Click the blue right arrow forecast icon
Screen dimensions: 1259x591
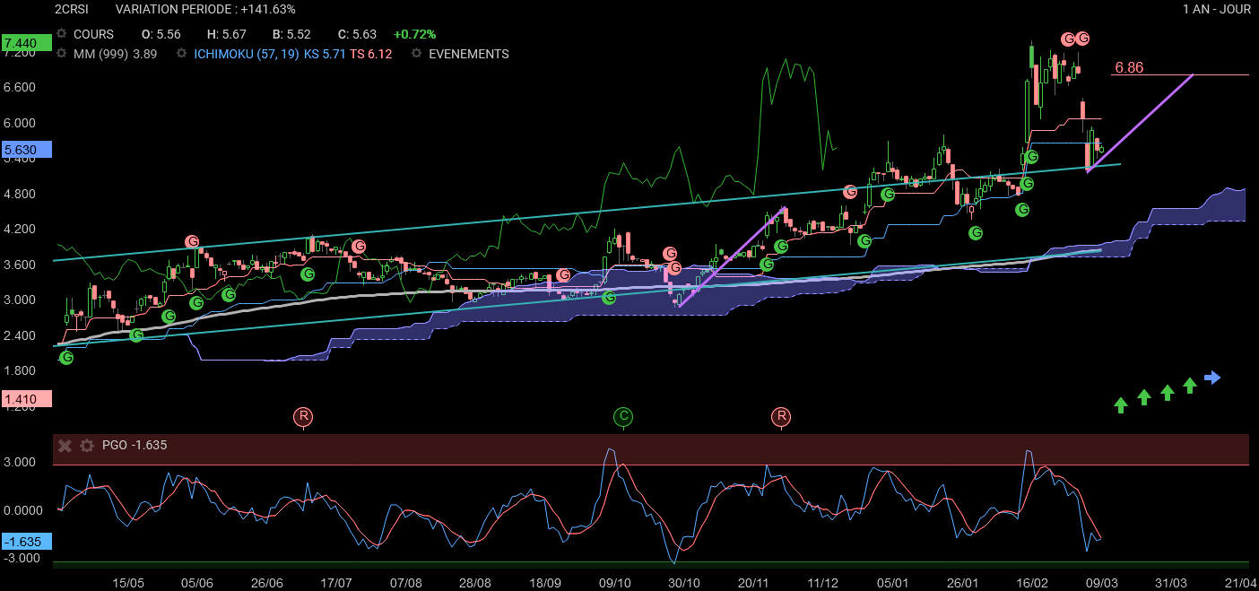[1212, 378]
